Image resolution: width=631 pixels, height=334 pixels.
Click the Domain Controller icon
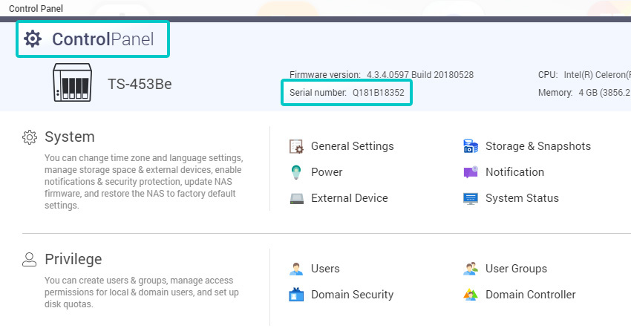coord(471,295)
